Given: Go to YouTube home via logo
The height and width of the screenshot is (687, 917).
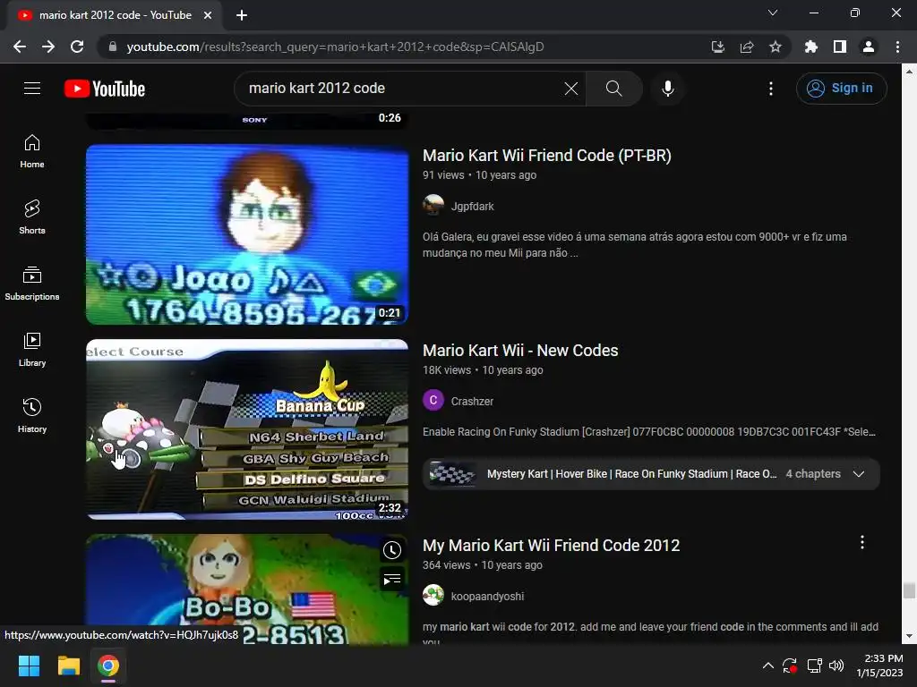Looking at the screenshot, I should pos(105,89).
